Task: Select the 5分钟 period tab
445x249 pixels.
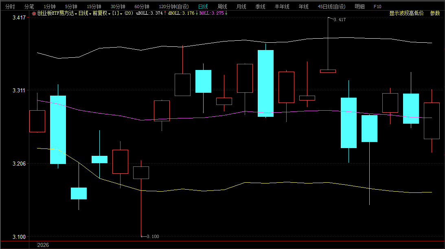Action: [x=71, y=7]
